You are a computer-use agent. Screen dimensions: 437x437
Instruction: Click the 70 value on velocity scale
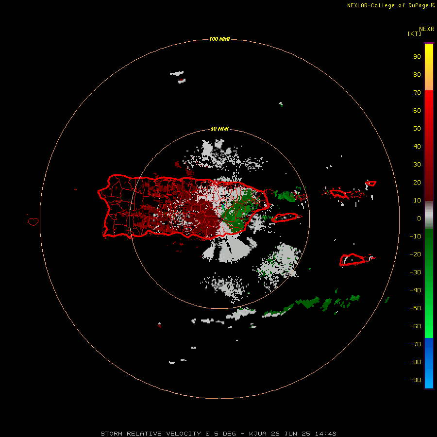[x=417, y=93]
